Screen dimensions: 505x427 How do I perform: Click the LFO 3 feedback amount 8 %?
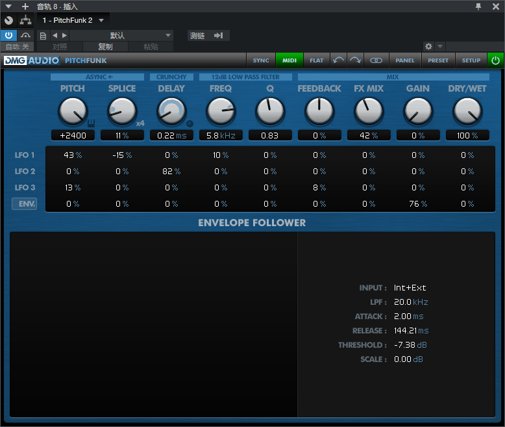click(x=319, y=187)
